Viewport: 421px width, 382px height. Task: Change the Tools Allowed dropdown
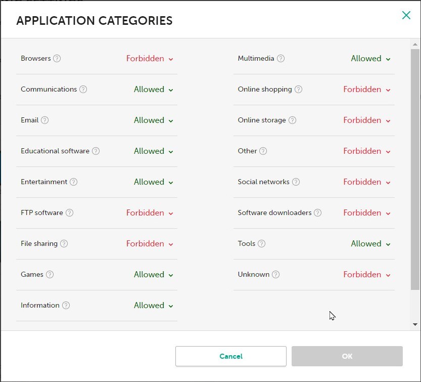[370, 244]
